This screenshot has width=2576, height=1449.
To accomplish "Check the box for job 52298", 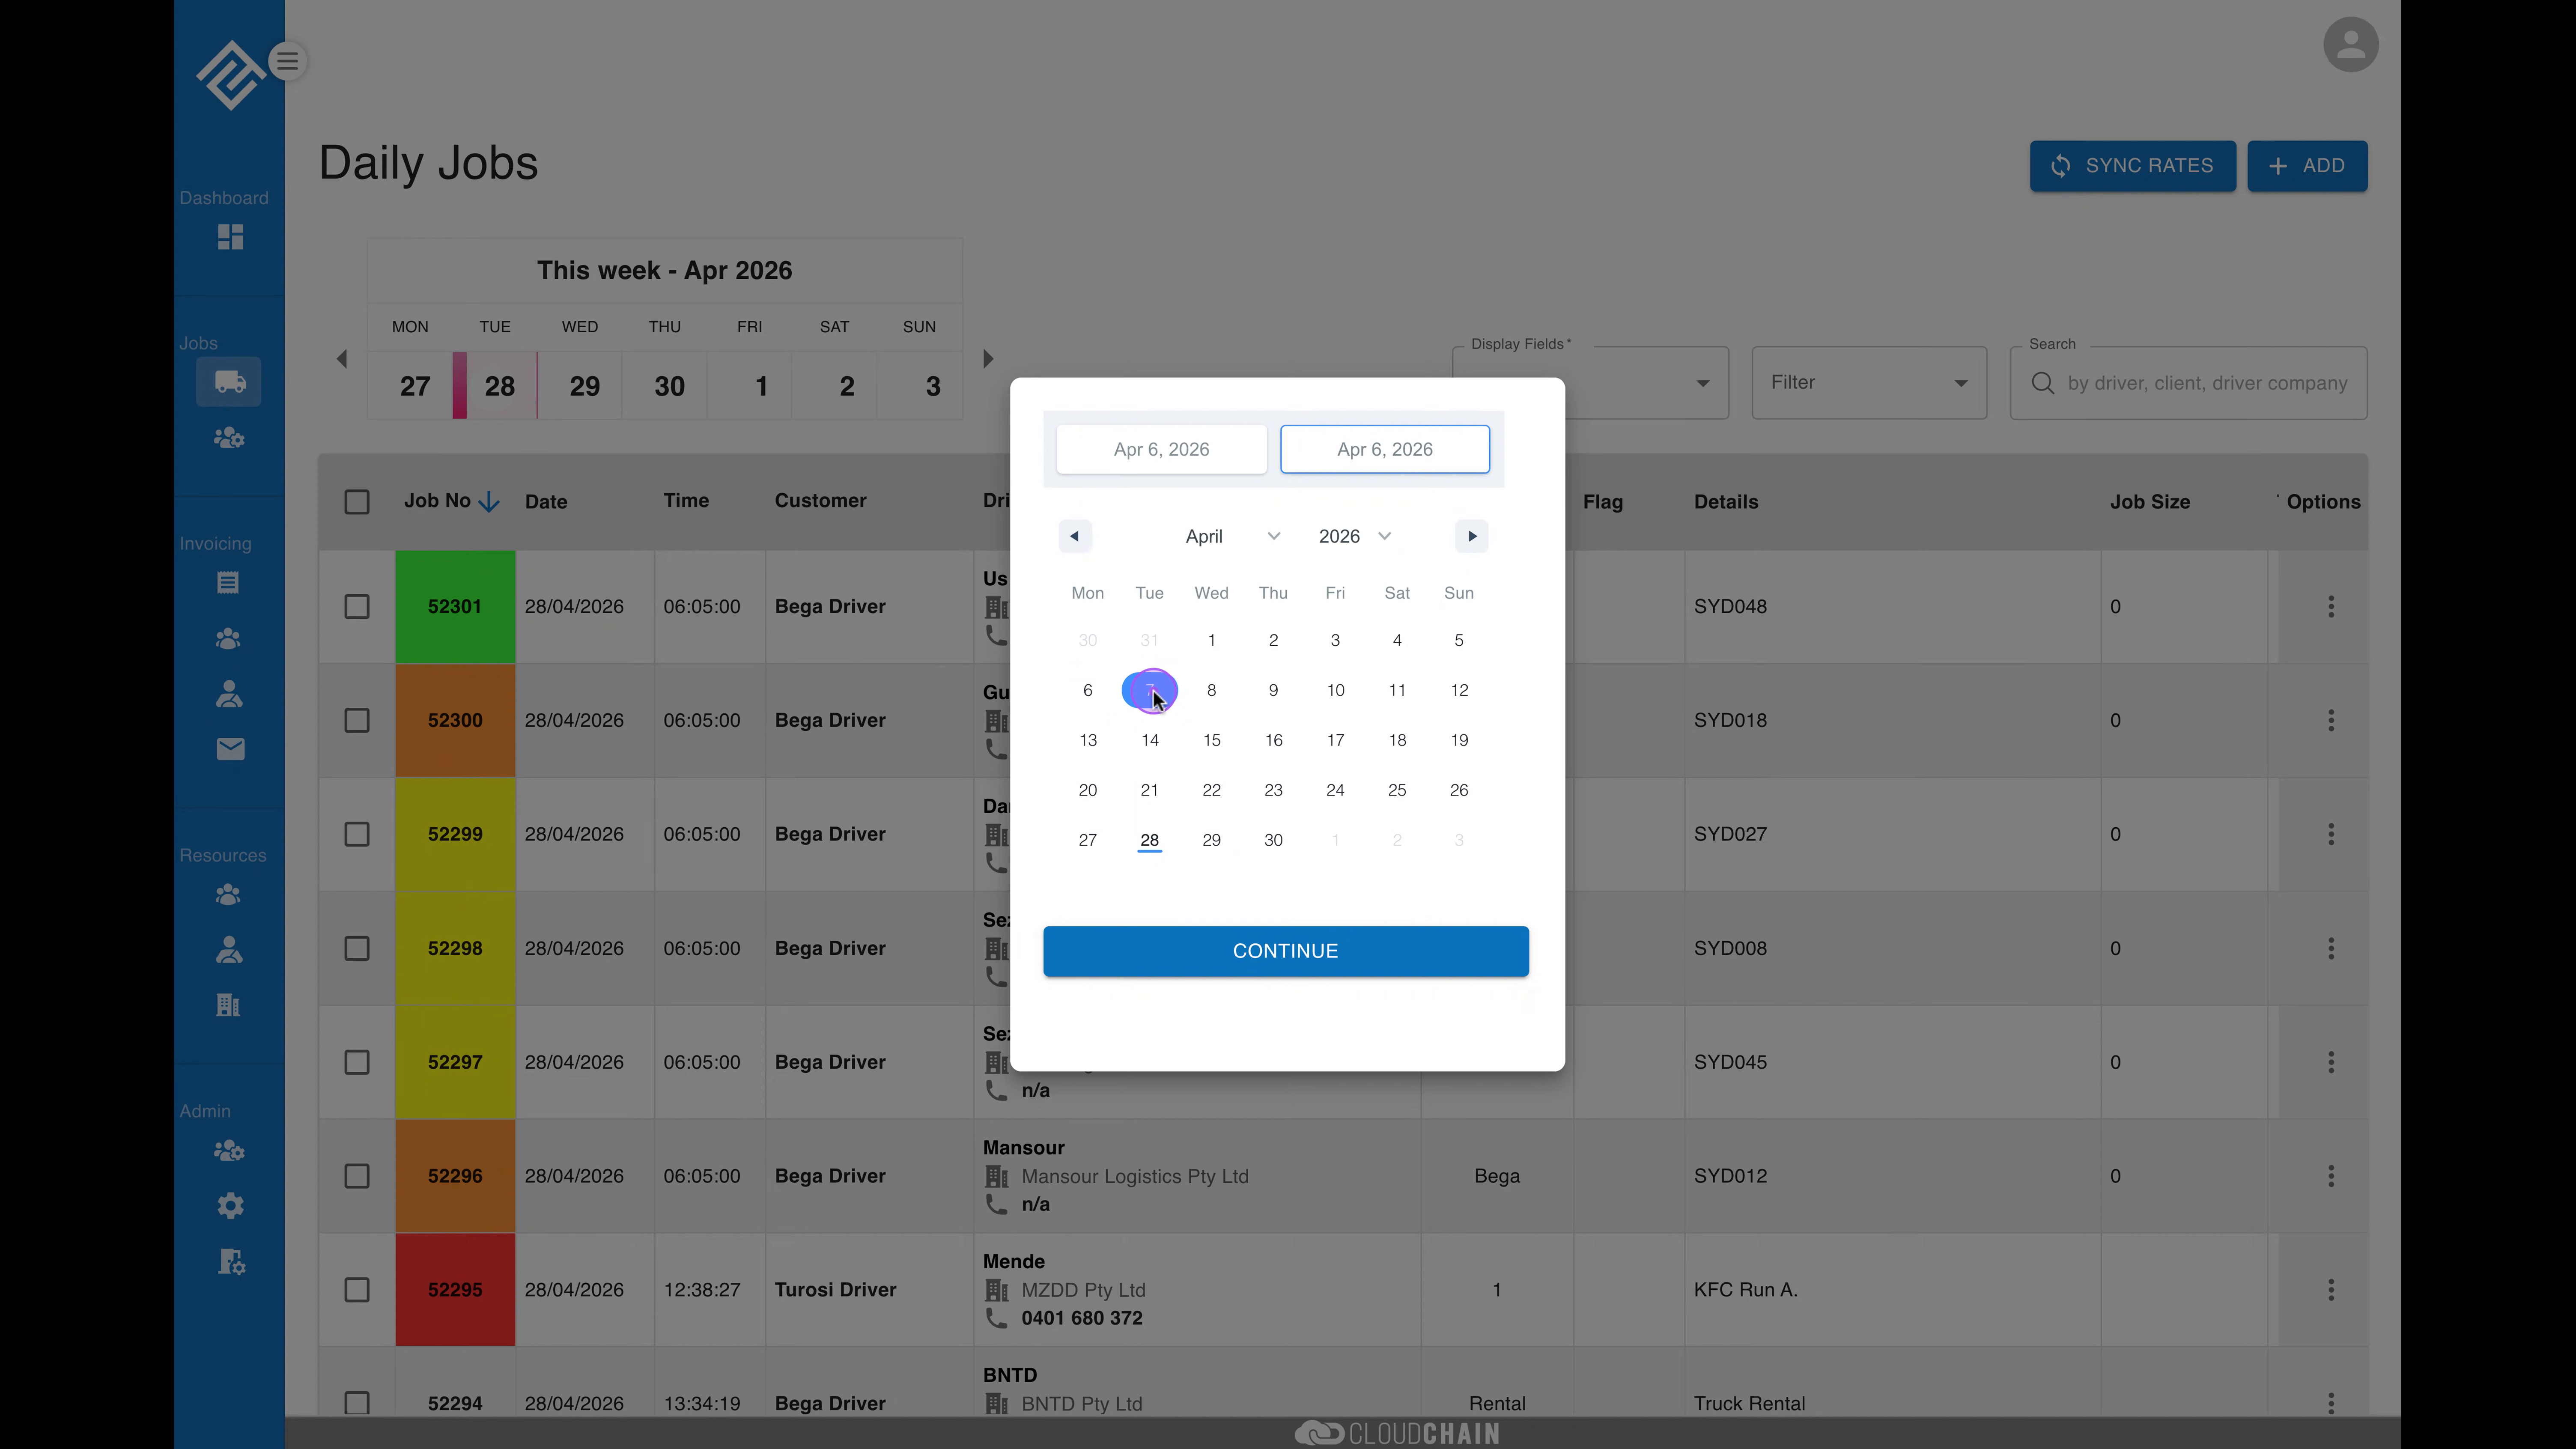I will point(357,949).
